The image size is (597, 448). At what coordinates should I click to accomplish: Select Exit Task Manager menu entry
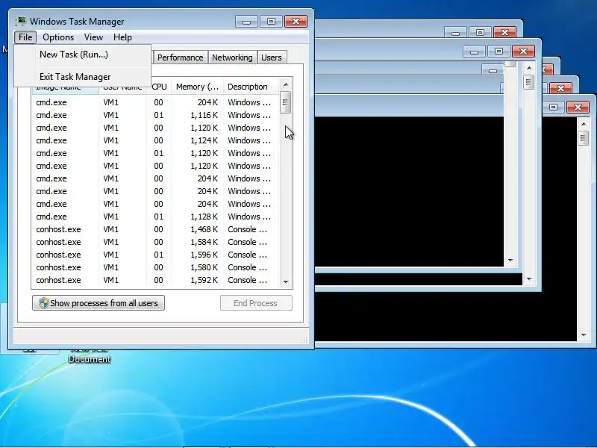[82, 77]
